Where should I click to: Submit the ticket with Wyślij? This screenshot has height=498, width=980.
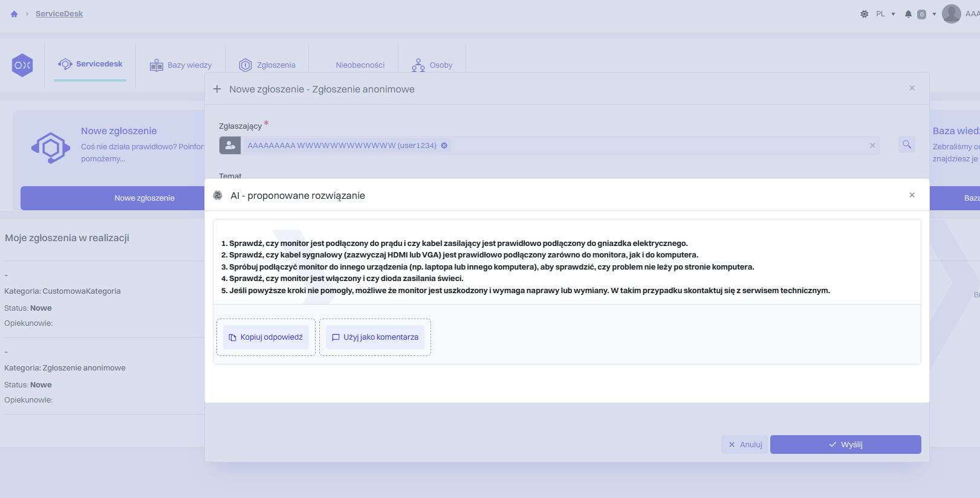click(x=845, y=445)
